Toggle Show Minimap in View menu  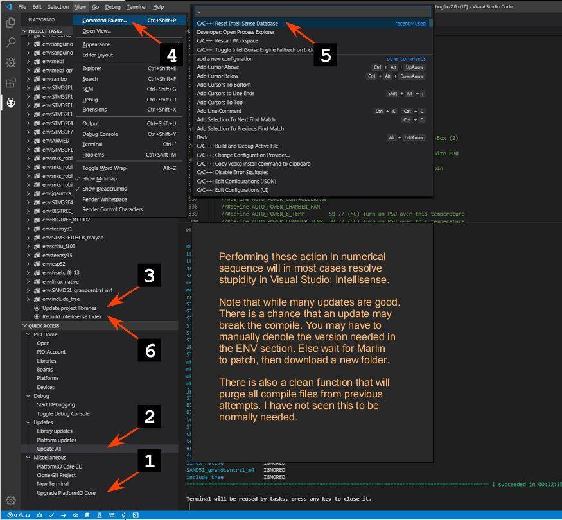click(100, 178)
